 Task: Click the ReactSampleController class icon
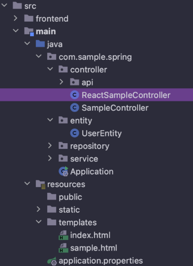[75, 95]
